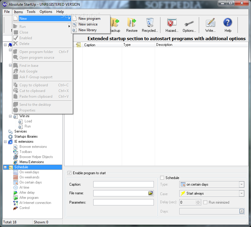Click the Write toolbar icon
Viewport: 251px width, 227px height.
pyautogui.click(x=210, y=22)
